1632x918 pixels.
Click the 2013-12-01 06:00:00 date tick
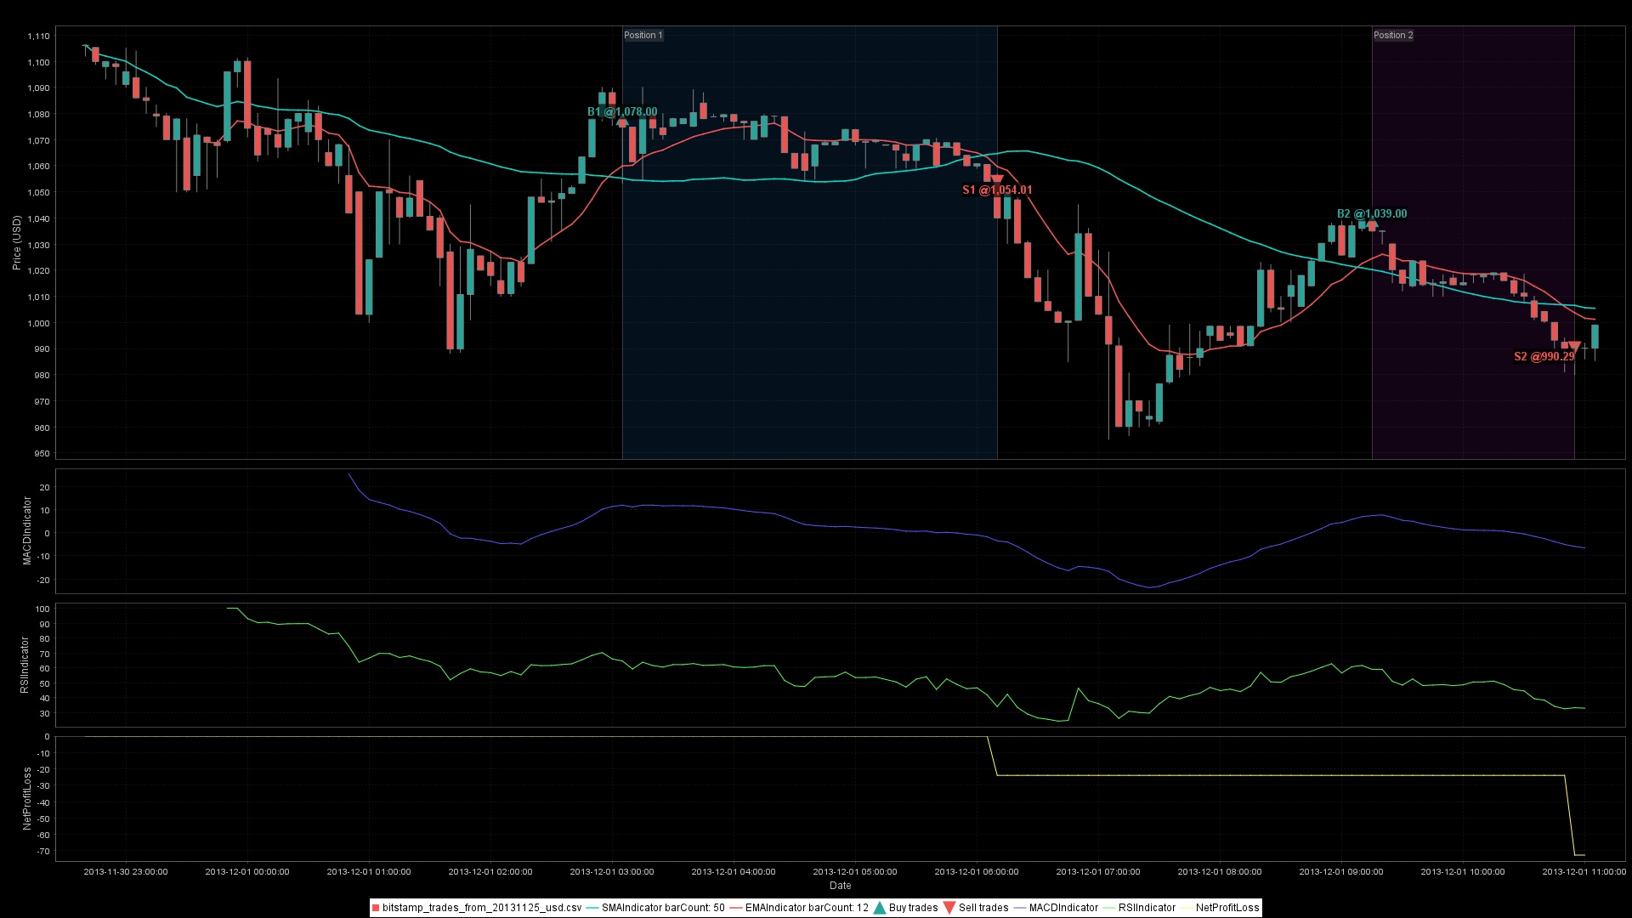(x=976, y=871)
